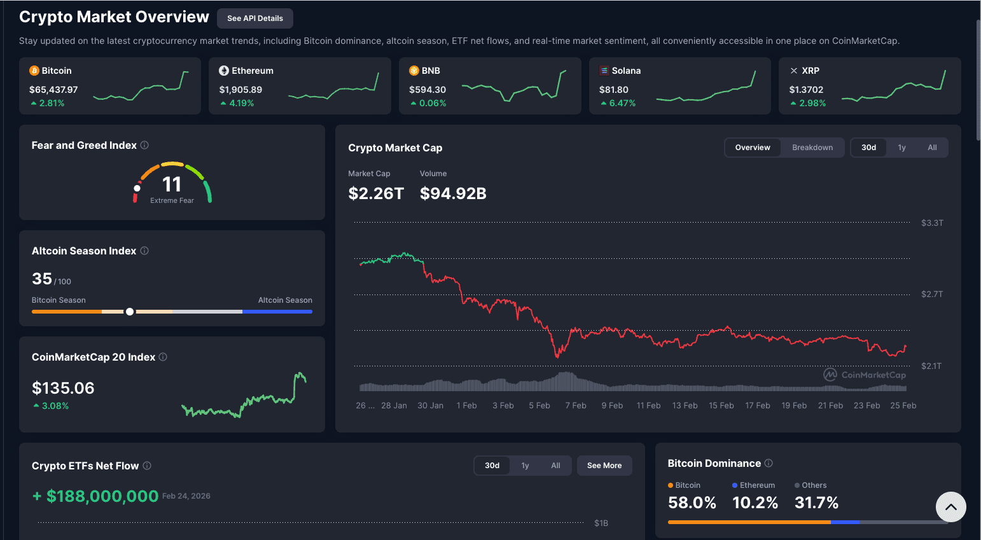Click the CoinMarketCap 20 Index sparkline chart
Viewport: 981px width, 540px height.
244,396
